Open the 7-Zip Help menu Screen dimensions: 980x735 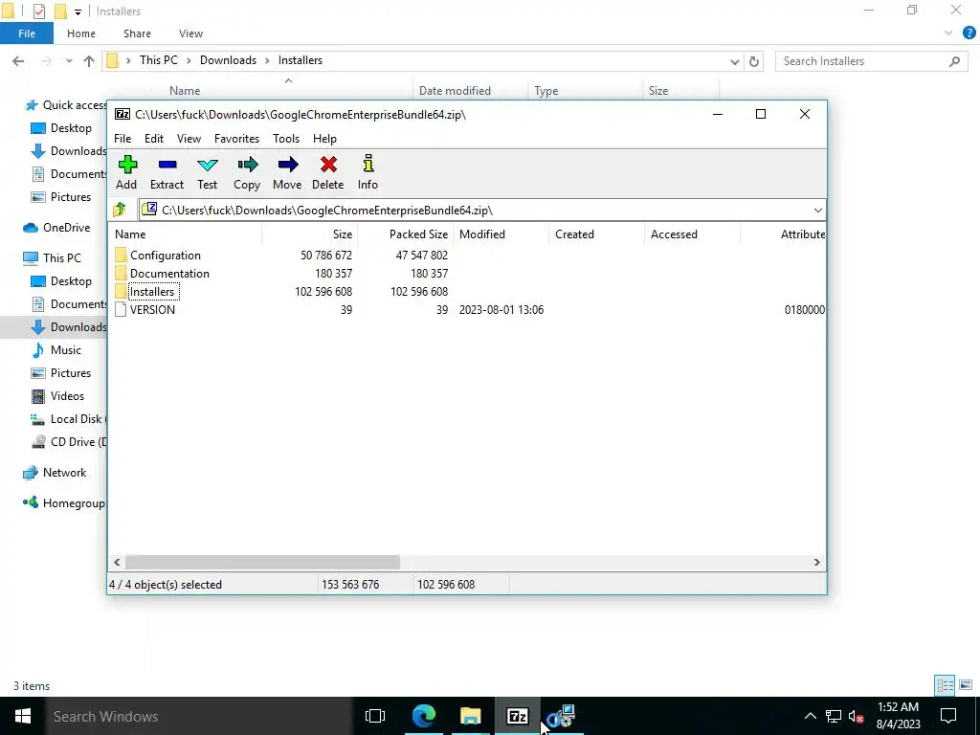[x=325, y=139]
